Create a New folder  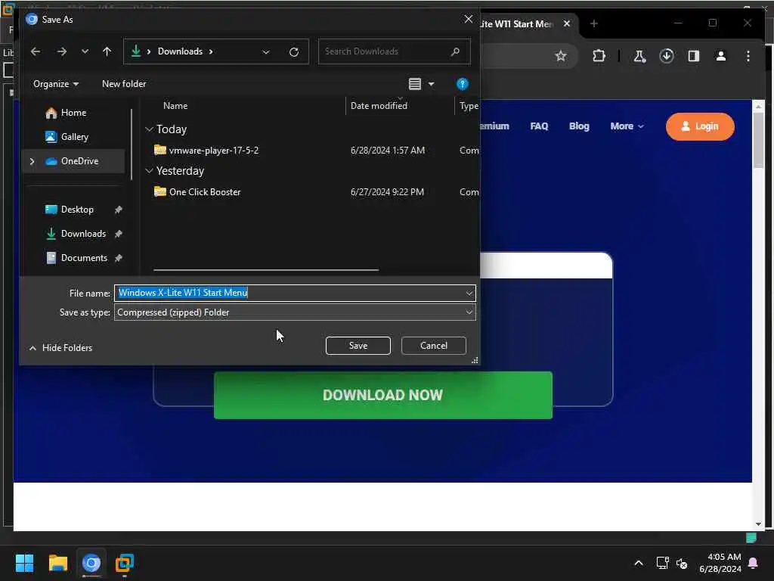124,84
